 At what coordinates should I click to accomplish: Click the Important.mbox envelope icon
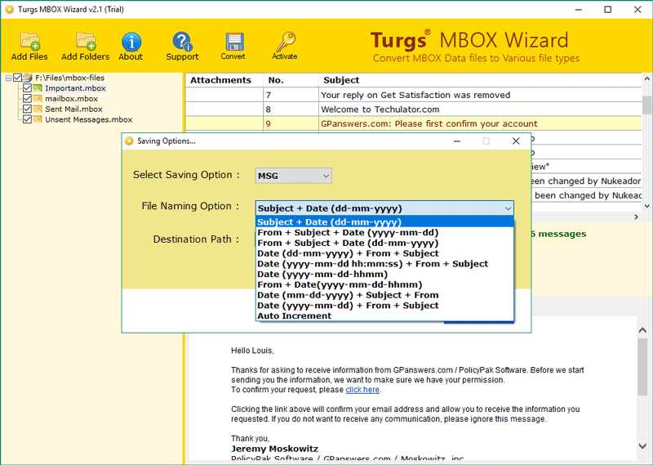[x=38, y=88]
